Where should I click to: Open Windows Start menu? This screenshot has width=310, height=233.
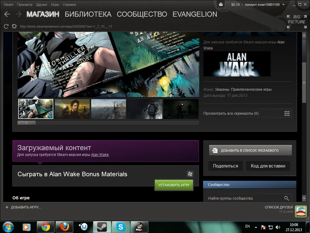8,227
